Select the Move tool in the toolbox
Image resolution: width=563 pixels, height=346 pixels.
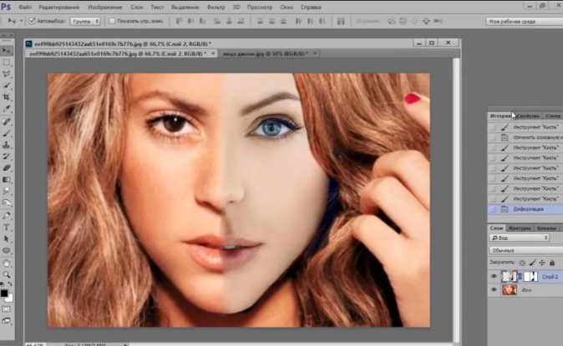click(x=7, y=51)
